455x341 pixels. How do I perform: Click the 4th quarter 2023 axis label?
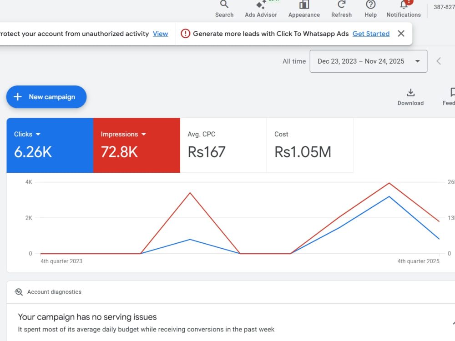pyautogui.click(x=61, y=261)
